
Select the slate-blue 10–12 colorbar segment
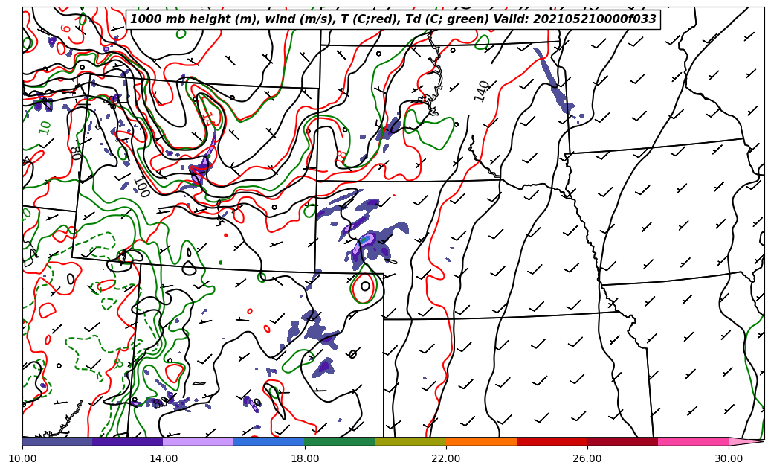point(57,441)
